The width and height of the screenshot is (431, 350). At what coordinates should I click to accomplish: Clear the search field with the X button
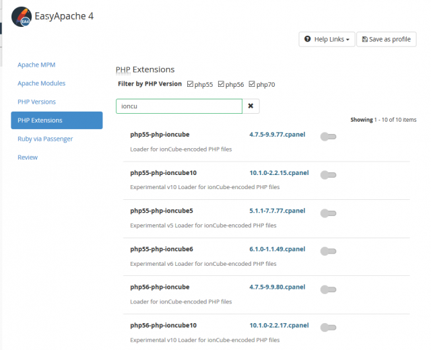tap(251, 106)
